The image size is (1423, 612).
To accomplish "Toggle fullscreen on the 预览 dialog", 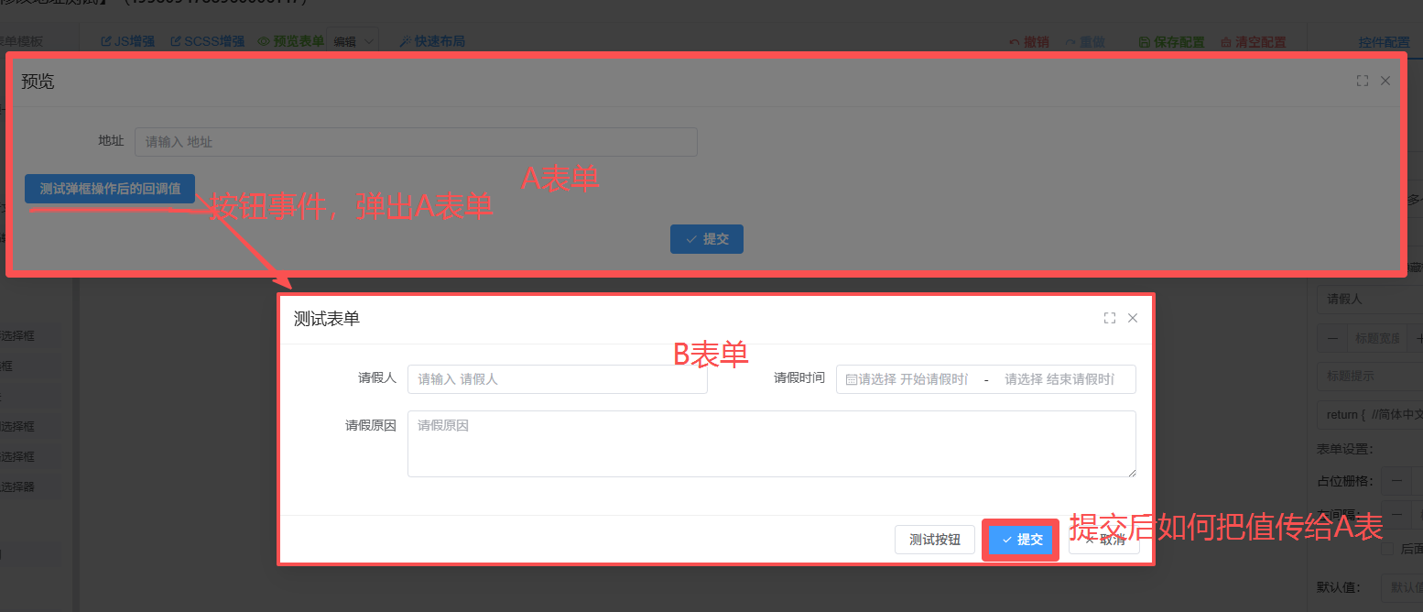I will point(1363,81).
